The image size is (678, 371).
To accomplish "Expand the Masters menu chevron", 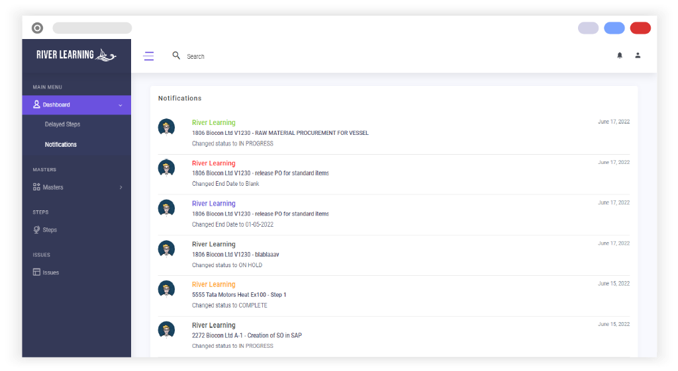I will [x=121, y=187].
